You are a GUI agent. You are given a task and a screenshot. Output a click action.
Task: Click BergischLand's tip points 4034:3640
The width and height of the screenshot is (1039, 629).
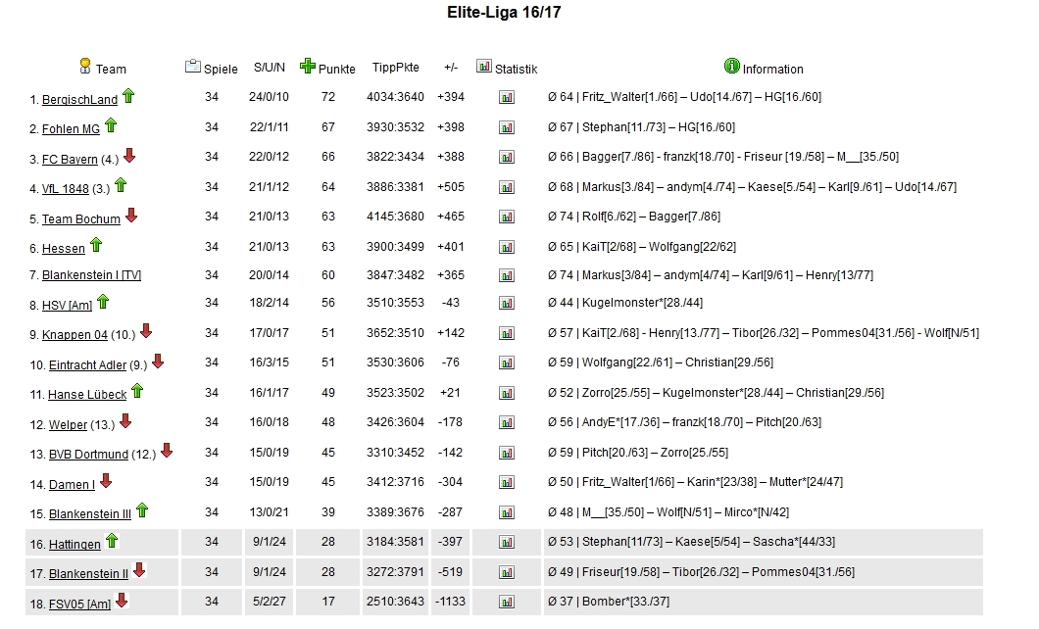point(395,97)
